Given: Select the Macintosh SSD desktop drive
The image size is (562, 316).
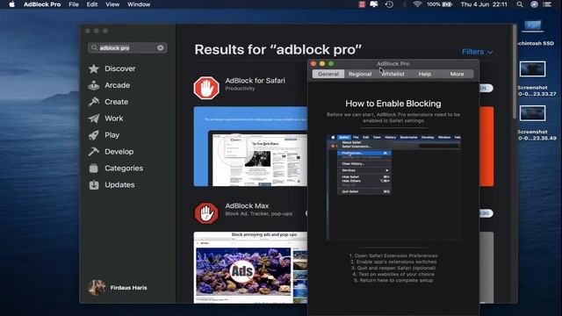Looking at the screenshot, I should [534, 33].
